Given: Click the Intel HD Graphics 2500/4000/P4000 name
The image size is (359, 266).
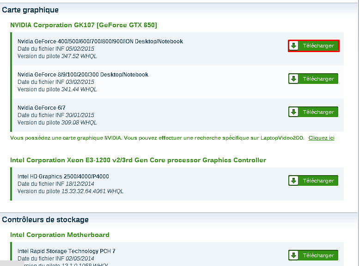Looking at the screenshot, I should (63, 177).
